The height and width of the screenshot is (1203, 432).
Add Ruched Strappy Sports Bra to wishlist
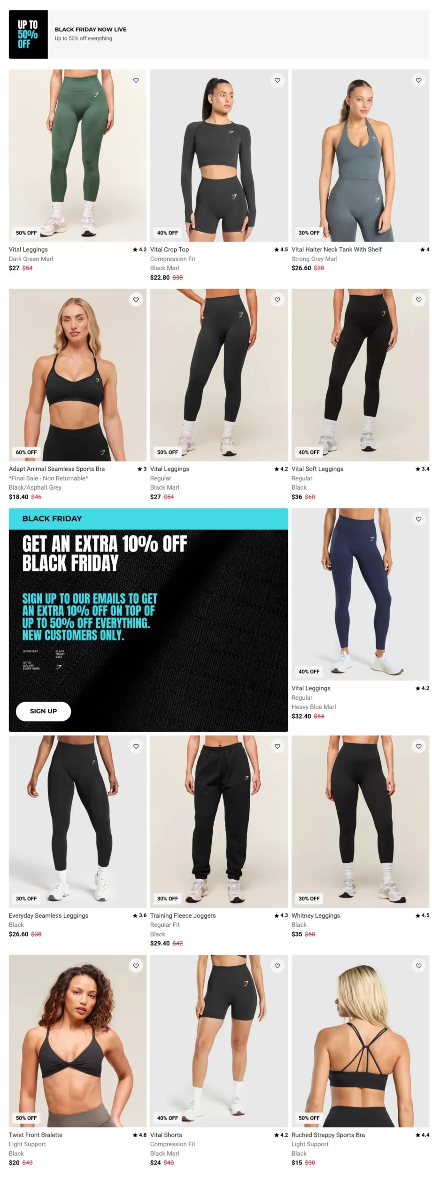[419, 966]
